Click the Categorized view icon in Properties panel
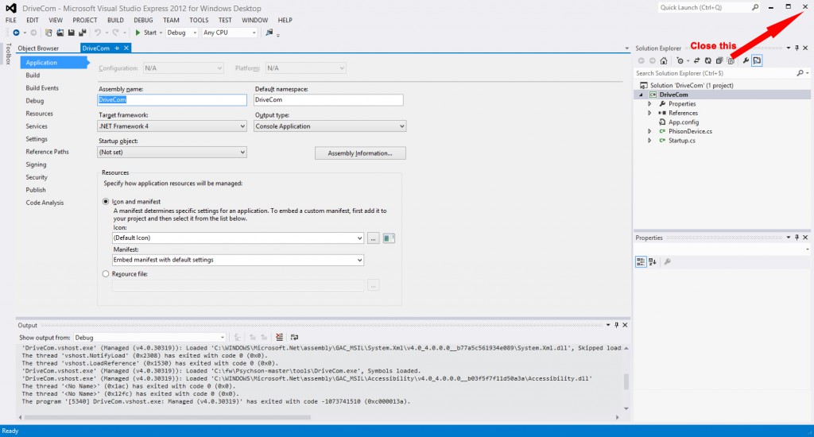This screenshot has width=814, height=437. [x=642, y=261]
